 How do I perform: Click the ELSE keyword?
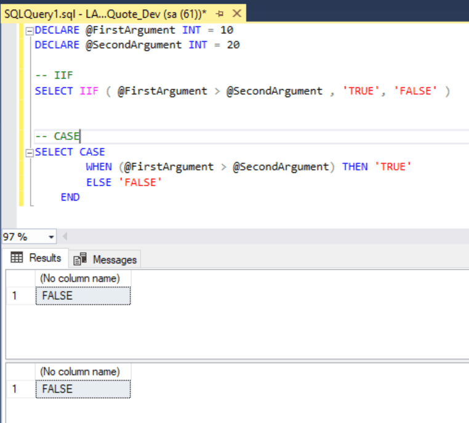point(98,182)
